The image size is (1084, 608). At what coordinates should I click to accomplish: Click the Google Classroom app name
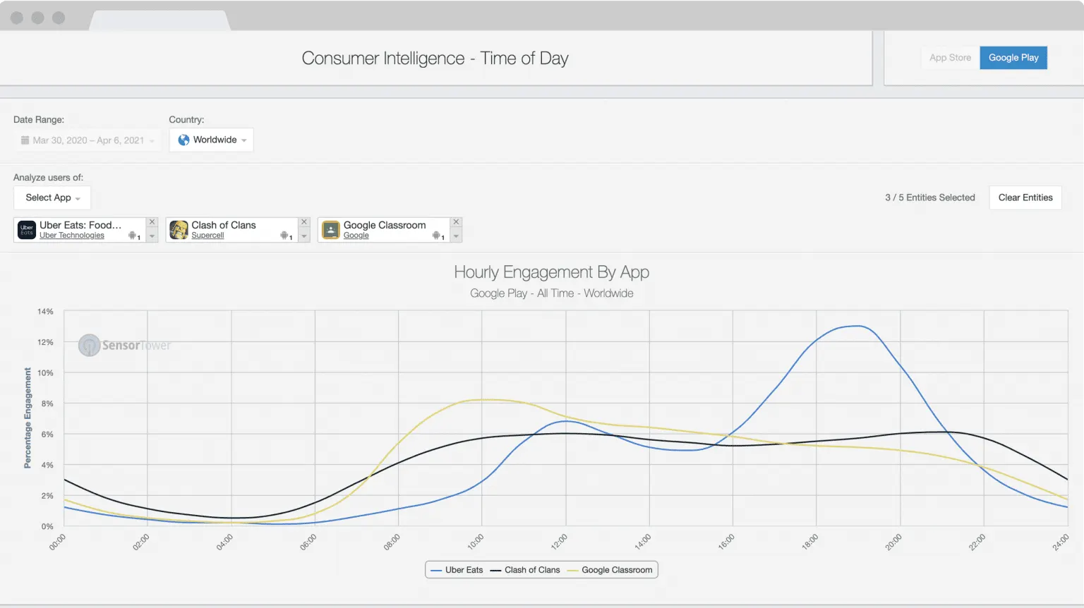(x=385, y=225)
